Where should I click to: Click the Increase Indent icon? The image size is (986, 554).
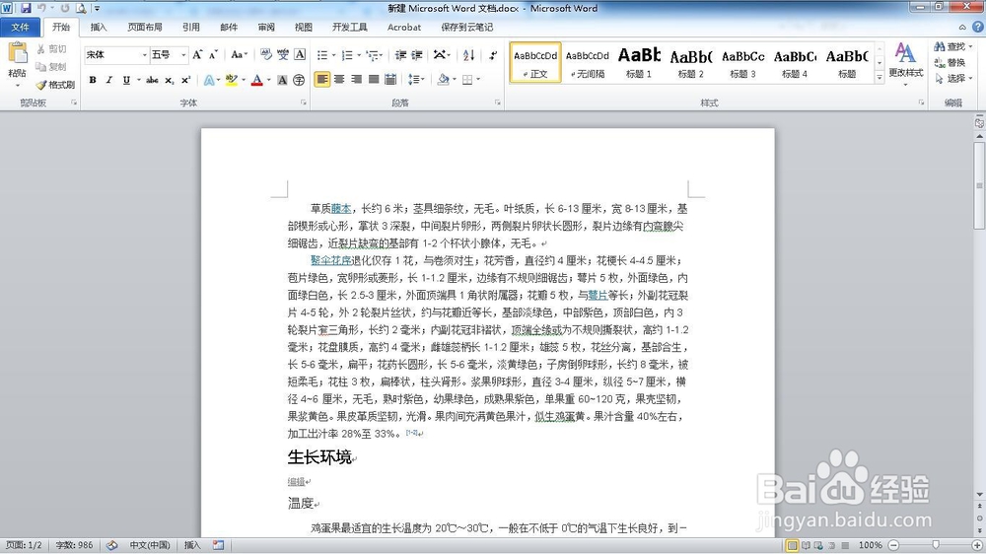tap(416, 55)
